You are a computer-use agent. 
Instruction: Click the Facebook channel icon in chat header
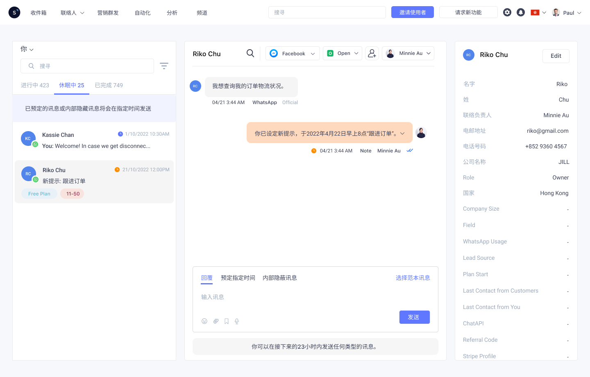pos(273,53)
